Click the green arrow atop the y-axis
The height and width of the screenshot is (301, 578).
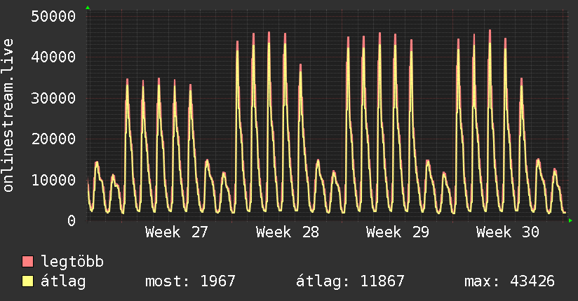click(88, 8)
